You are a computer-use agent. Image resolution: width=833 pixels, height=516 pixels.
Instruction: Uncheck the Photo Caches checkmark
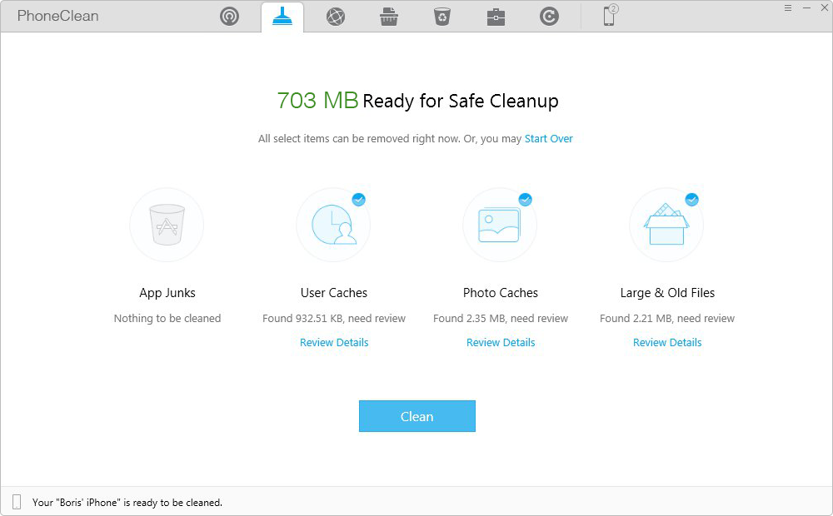click(525, 200)
